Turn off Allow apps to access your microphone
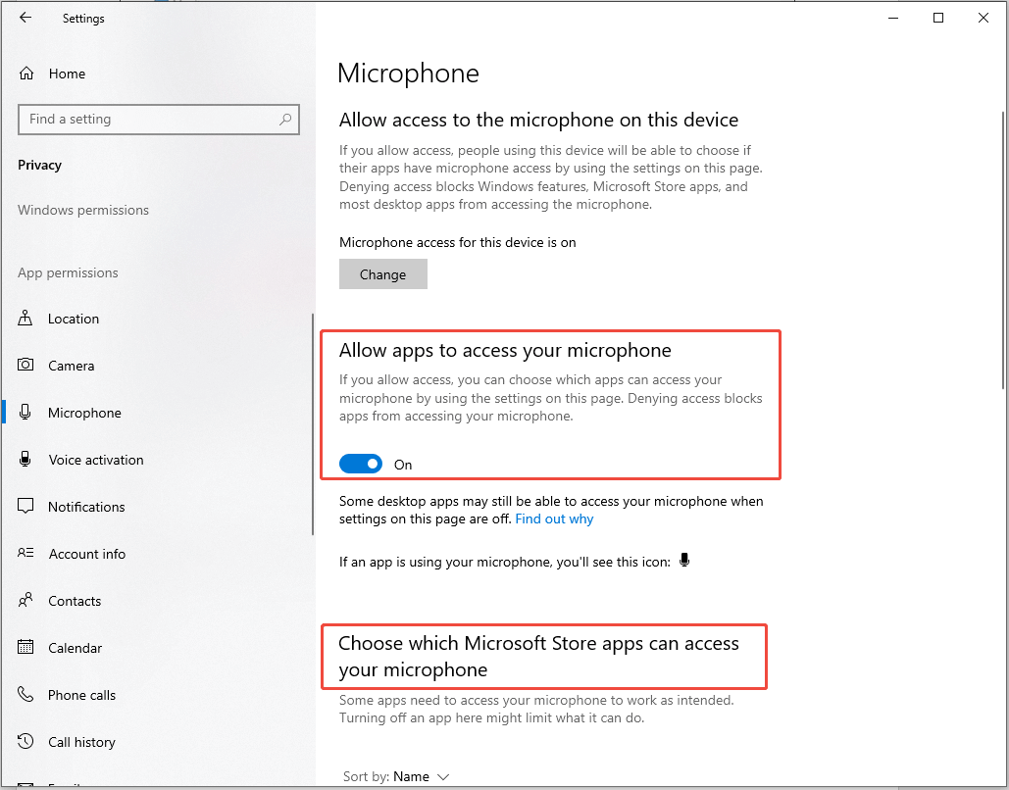This screenshot has width=1009, height=790. [x=361, y=464]
